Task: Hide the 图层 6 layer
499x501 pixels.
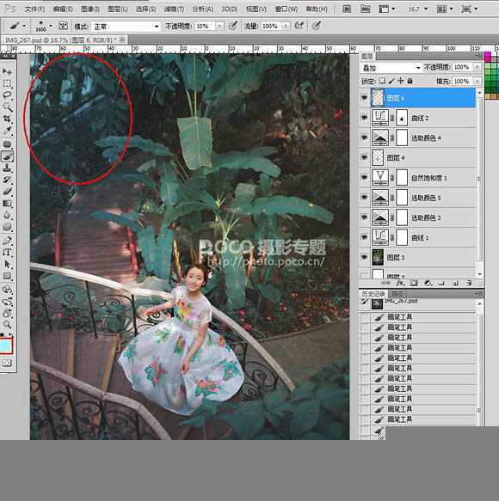Action: 364,98
